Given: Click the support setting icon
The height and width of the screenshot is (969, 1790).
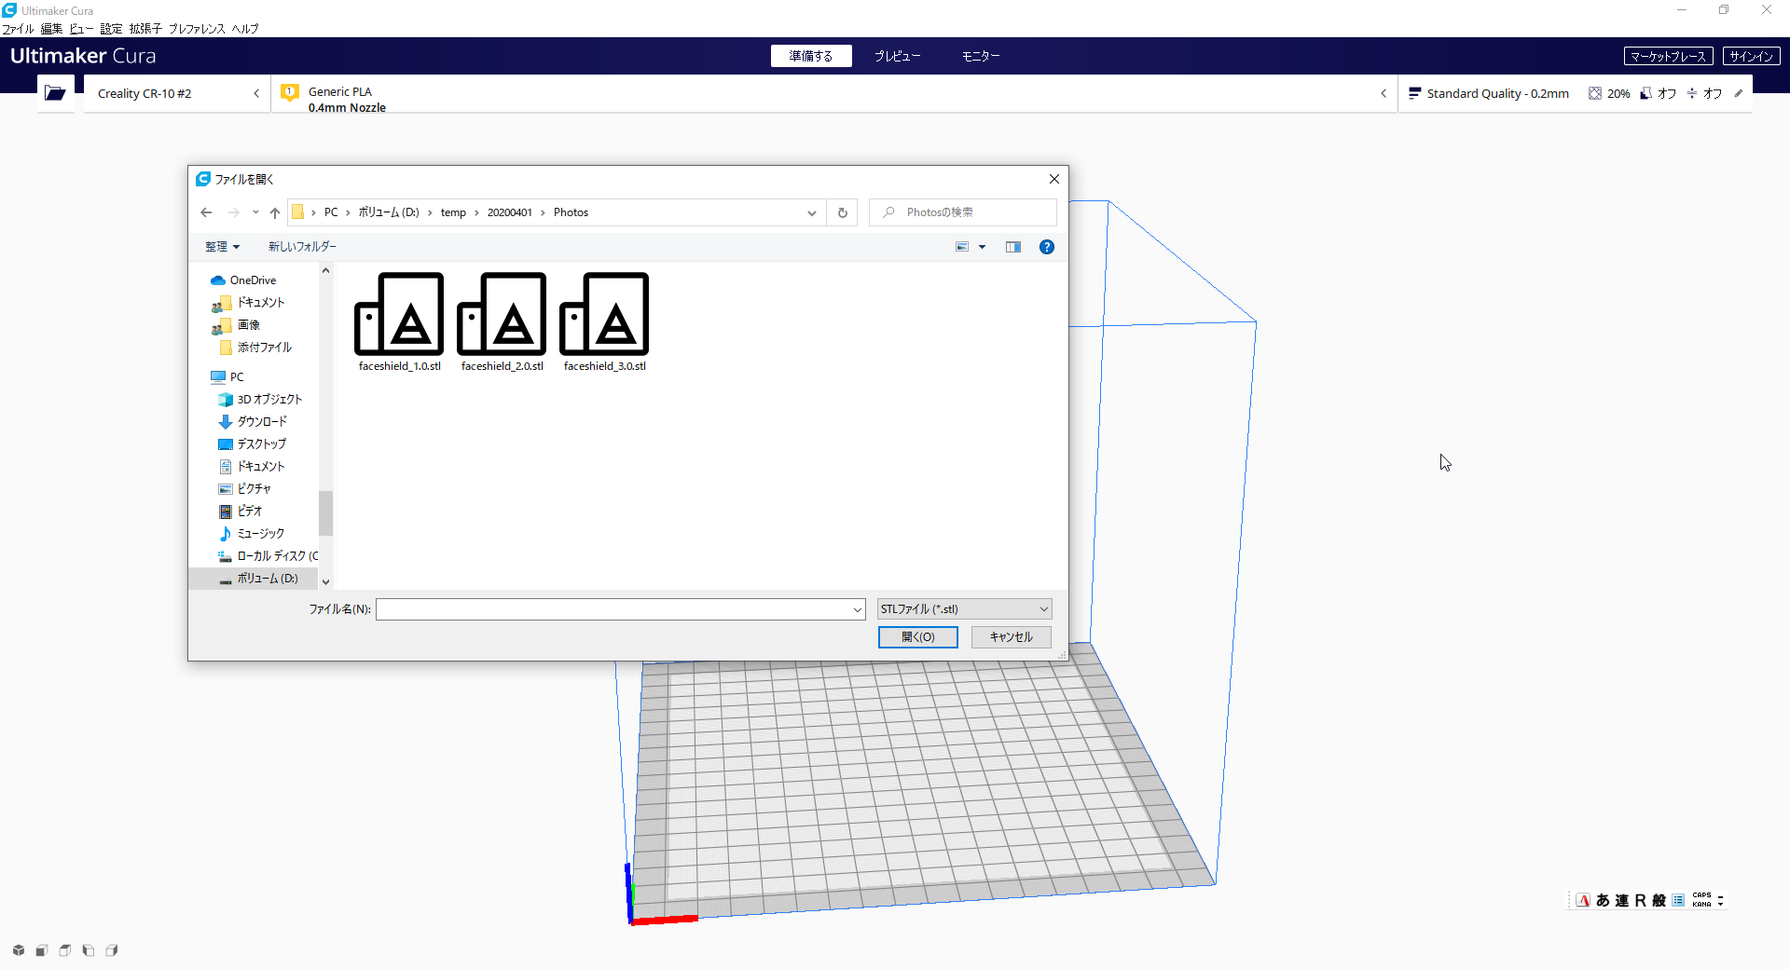Looking at the screenshot, I should click(x=1646, y=93).
